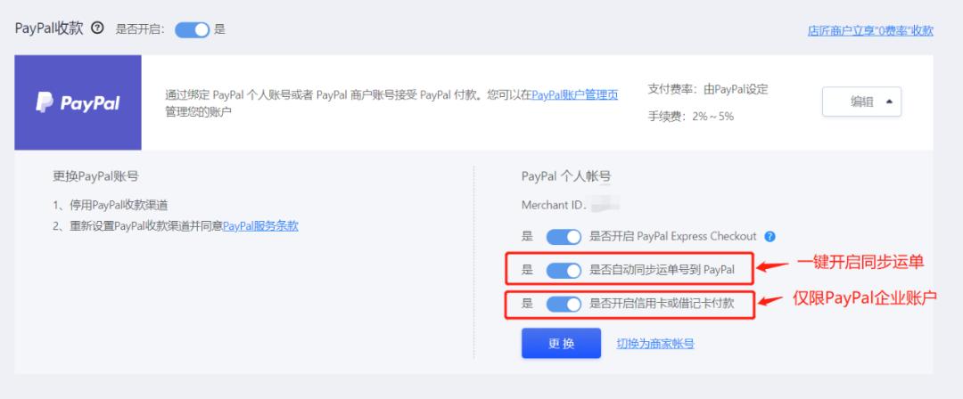Click the 更换 button
Screen dimensions: 963x399
point(562,343)
